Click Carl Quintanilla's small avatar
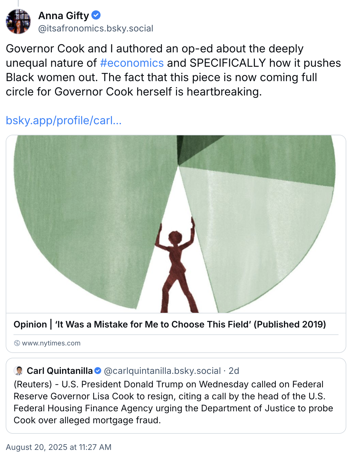Image resolution: width=352 pixels, height=458 pixels. (x=19, y=371)
